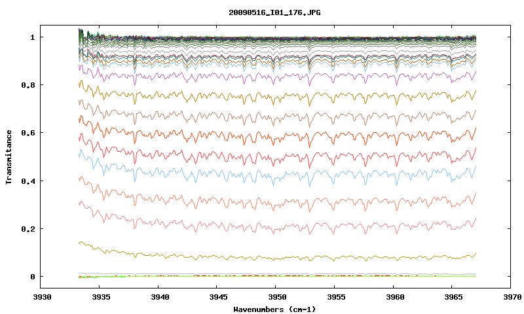Click the x-axis tick label 3945
Image resolution: width=524 pixels, height=314 pixels.
(x=219, y=296)
